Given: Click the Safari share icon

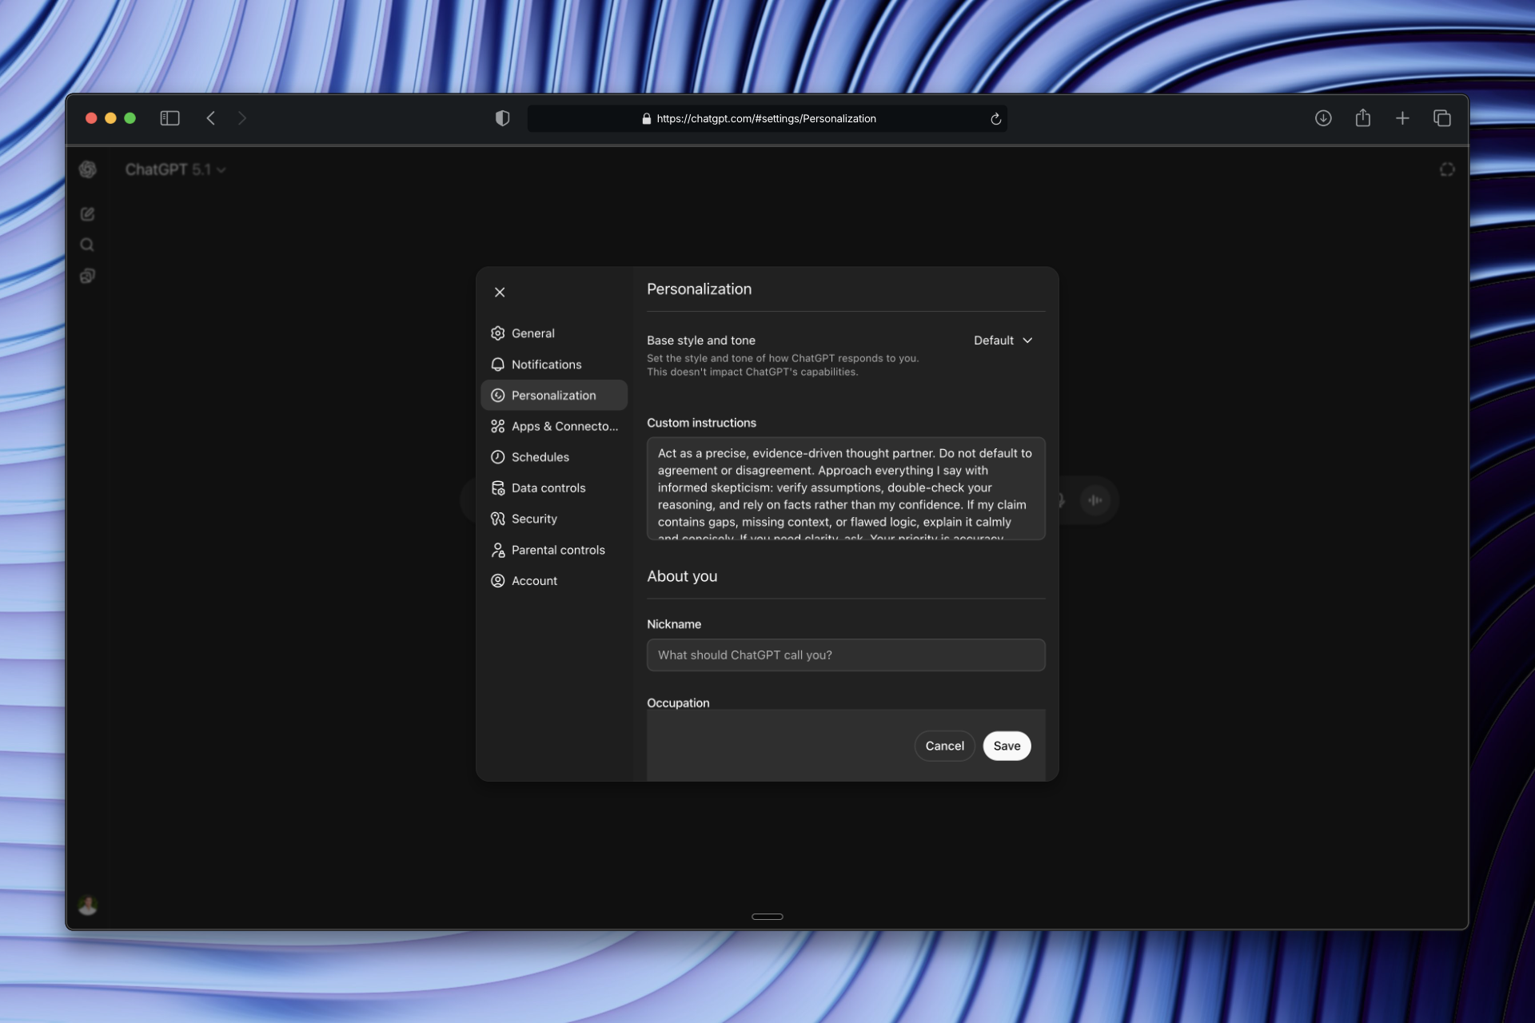Looking at the screenshot, I should [x=1363, y=117].
